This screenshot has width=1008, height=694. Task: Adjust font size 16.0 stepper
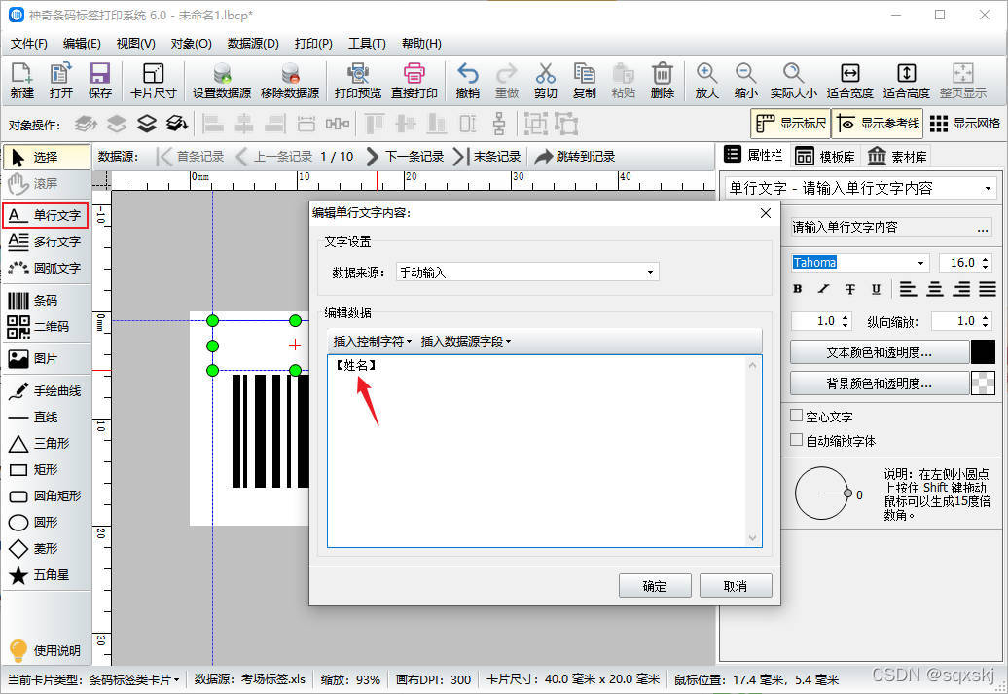[x=986, y=263]
